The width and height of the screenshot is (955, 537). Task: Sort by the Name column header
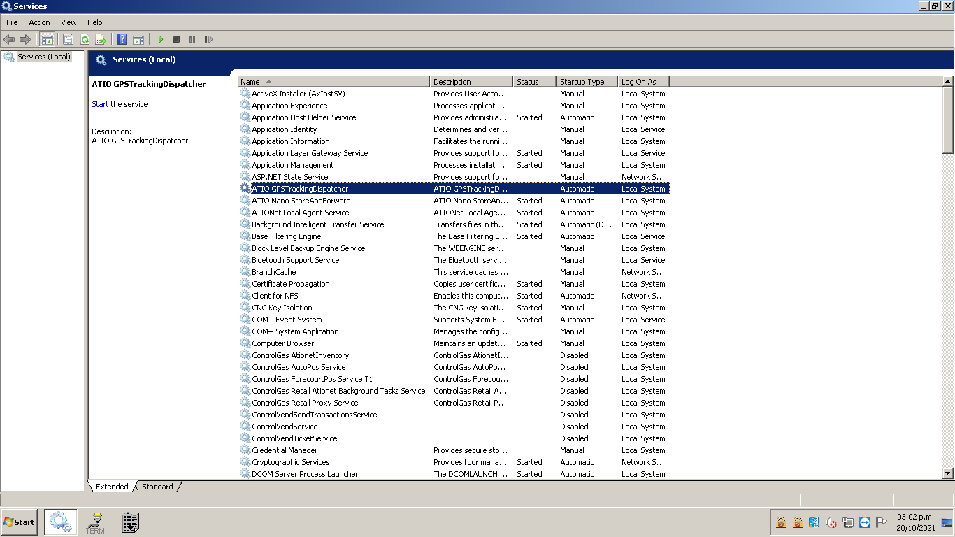tap(333, 82)
